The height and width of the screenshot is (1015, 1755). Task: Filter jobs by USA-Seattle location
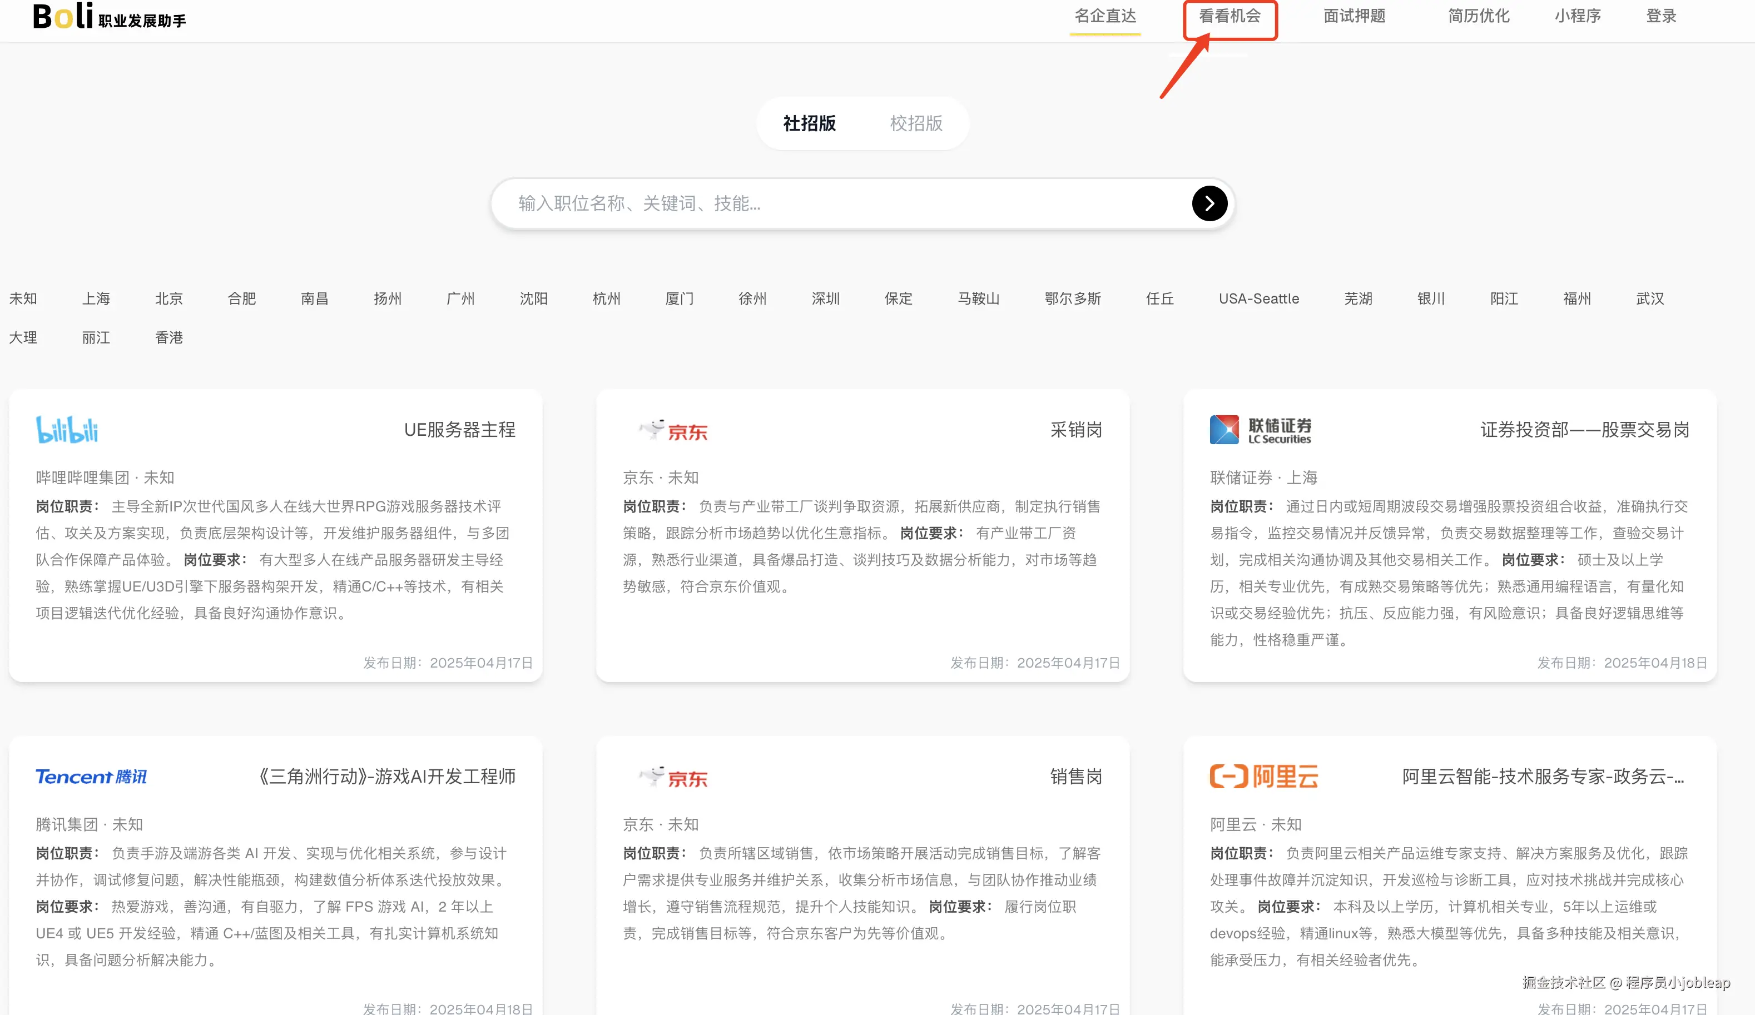coord(1258,298)
